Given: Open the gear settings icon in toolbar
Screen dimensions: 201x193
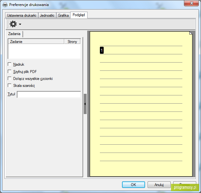Looking at the screenshot, I should point(13,24).
